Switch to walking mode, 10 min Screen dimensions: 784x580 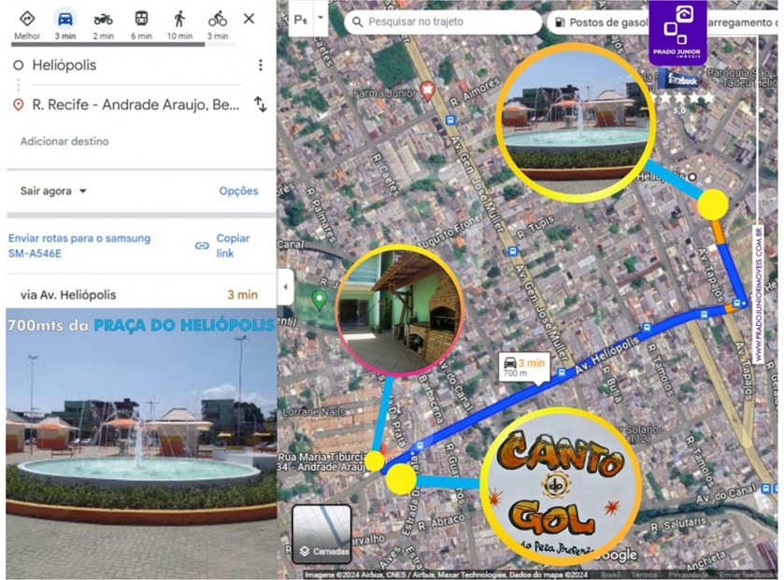(179, 25)
